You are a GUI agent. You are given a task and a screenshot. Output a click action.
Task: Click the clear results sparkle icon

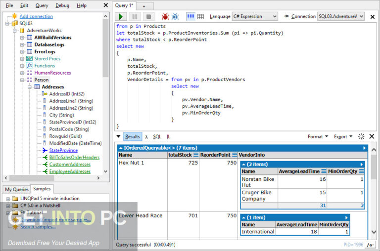(361, 136)
